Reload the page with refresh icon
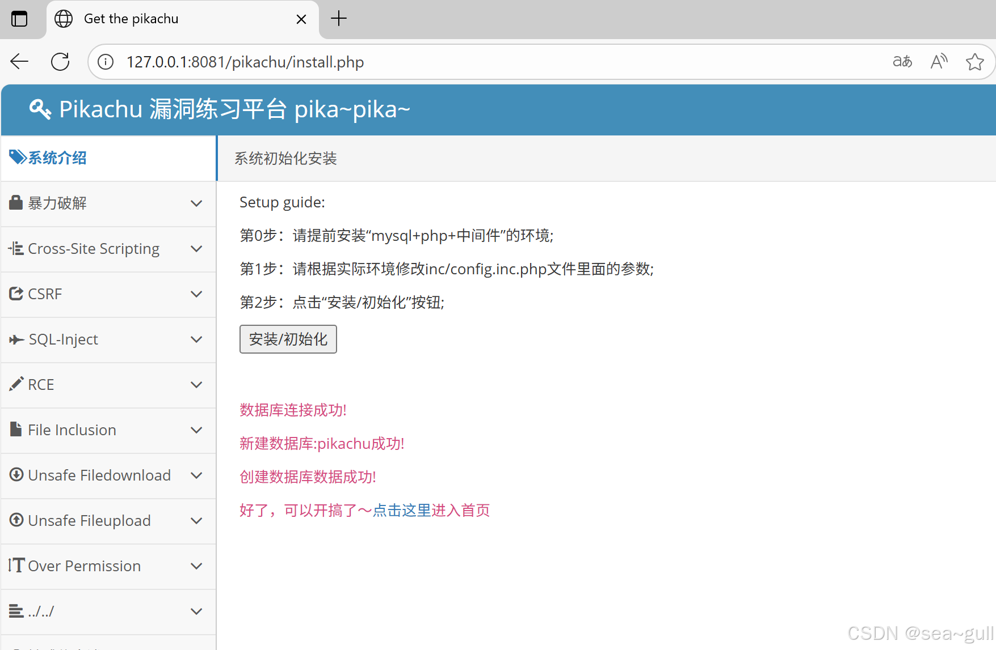Image resolution: width=996 pixels, height=650 pixels. pos(60,61)
